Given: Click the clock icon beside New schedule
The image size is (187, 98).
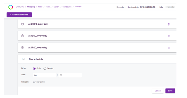Looking at the screenshot, I should pos(23,59).
